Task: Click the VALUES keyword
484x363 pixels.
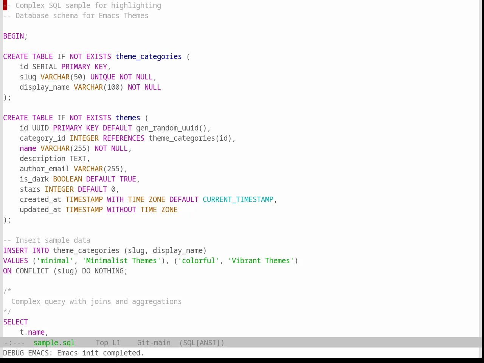Action: pyautogui.click(x=16, y=261)
